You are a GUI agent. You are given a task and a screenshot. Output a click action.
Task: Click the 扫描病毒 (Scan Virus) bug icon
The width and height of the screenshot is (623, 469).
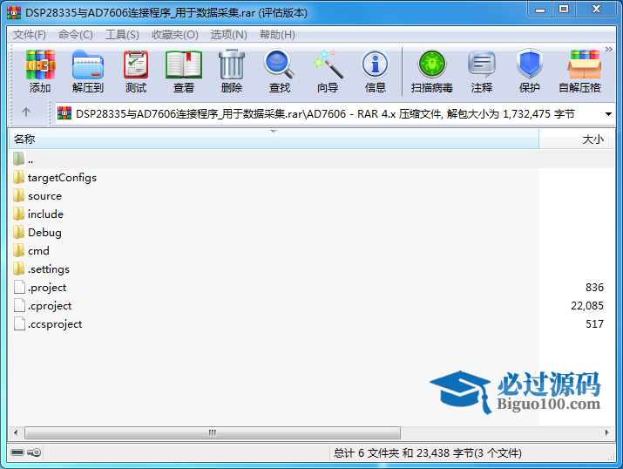(432, 64)
